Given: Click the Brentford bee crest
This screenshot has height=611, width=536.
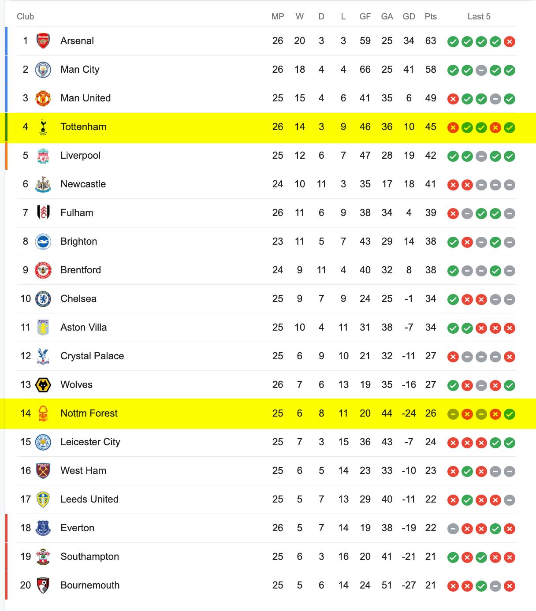Looking at the screenshot, I should [x=43, y=270].
